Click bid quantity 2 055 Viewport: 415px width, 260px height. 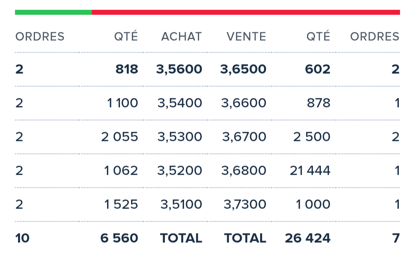(120, 137)
